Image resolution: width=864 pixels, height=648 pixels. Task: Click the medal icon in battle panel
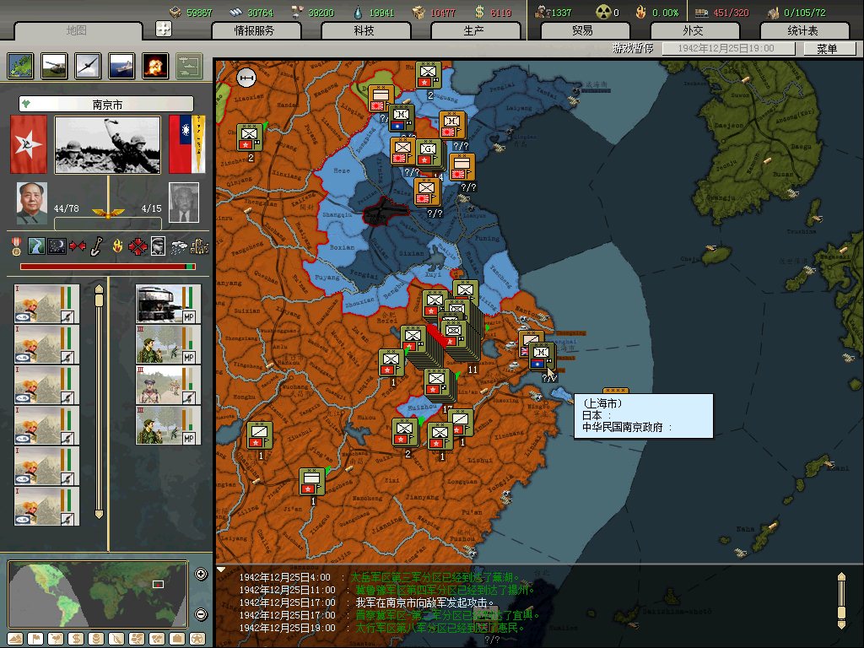16,246
